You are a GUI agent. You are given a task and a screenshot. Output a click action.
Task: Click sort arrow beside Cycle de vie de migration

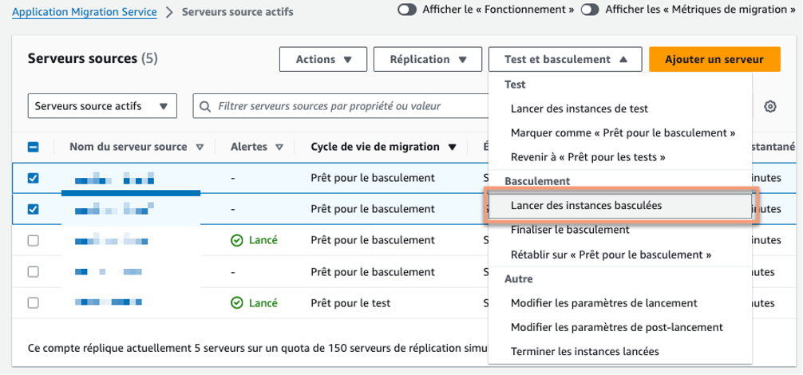[x=453, y=147]
